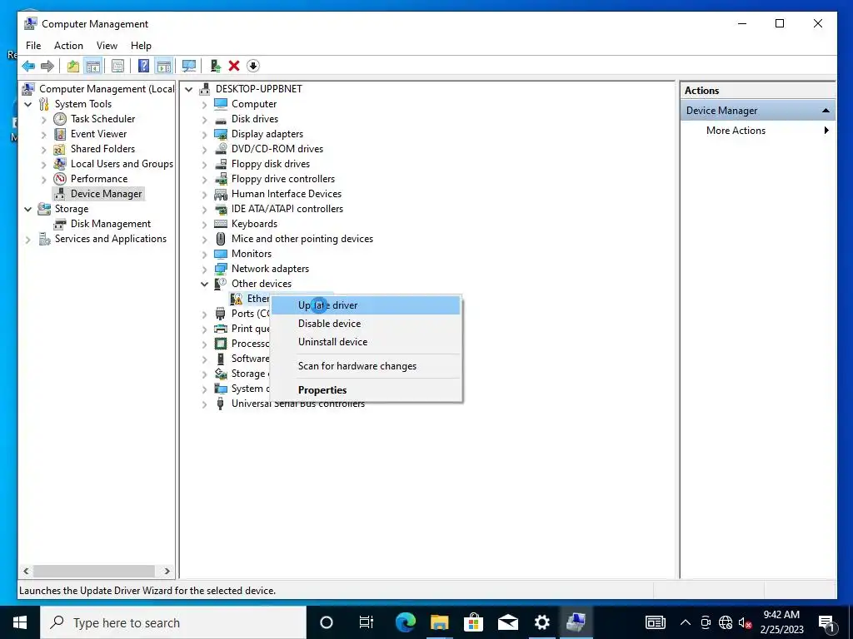Collapse Device Manager section in Actions pane
Screen dimensions: 853x639
point(826,111)
